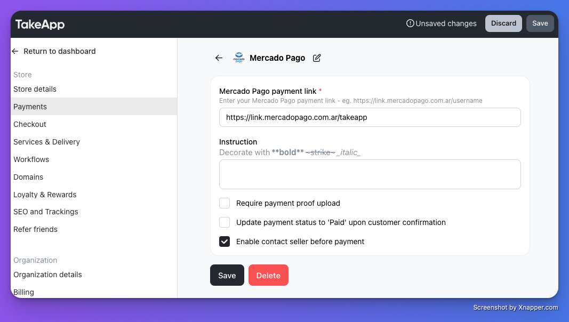Enable Update payment status to 'Paid' checkbox
The image size is (569, 322).
(225, 222)
